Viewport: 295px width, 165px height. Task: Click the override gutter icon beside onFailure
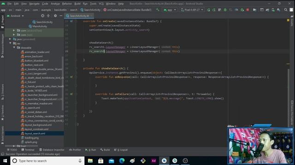[x=71, y=94]
